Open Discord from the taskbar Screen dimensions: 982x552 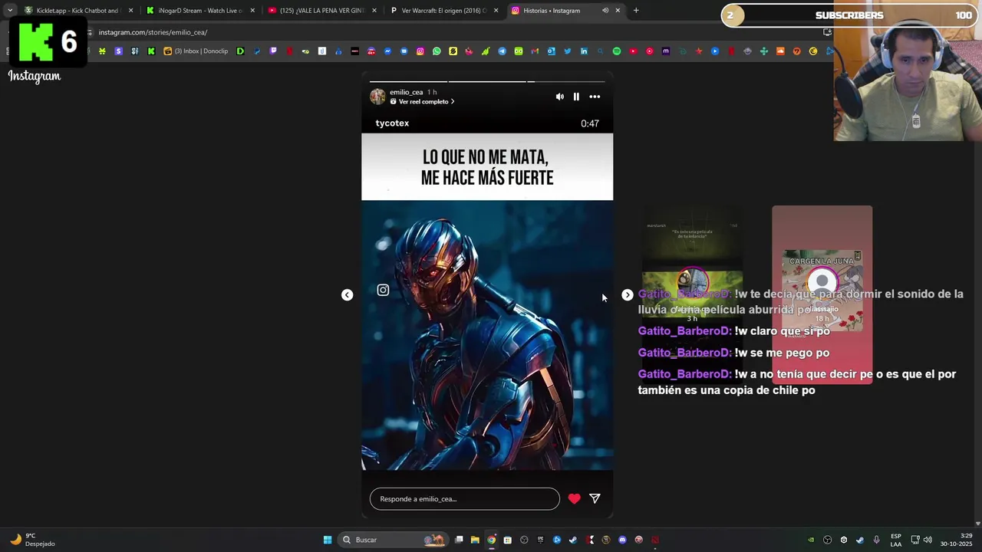(622, 540)
